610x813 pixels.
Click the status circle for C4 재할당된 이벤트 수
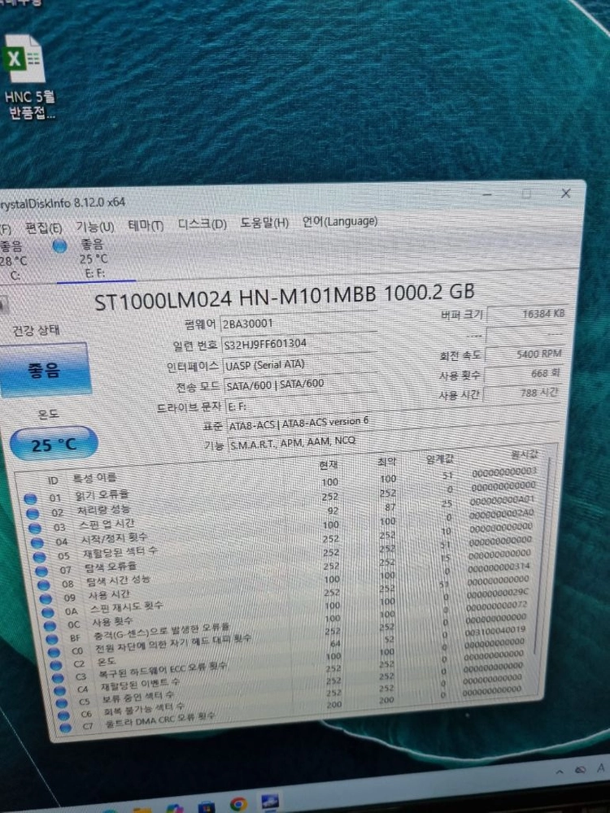coord(59,690)
